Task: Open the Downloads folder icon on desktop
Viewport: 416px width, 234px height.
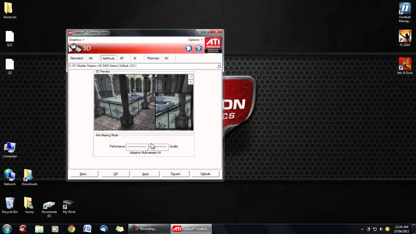Action: click(x=29, y=177)
